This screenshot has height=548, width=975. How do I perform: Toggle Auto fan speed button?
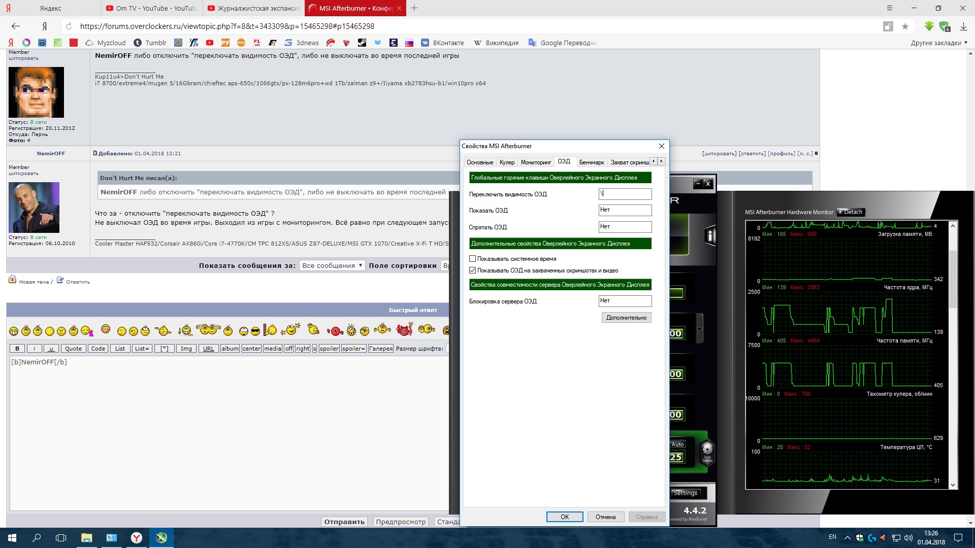(677, 444)
